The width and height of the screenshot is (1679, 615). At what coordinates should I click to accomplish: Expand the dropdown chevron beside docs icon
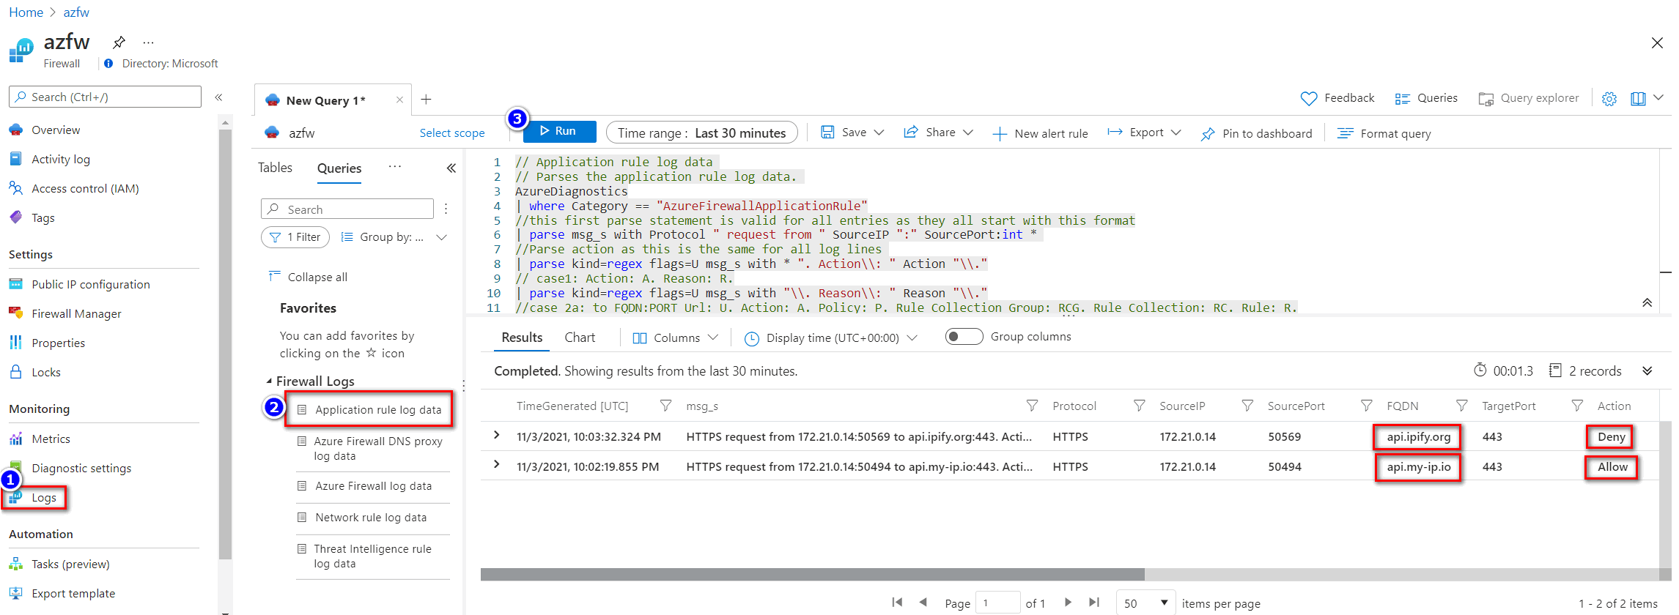[x=1659, y=98]
